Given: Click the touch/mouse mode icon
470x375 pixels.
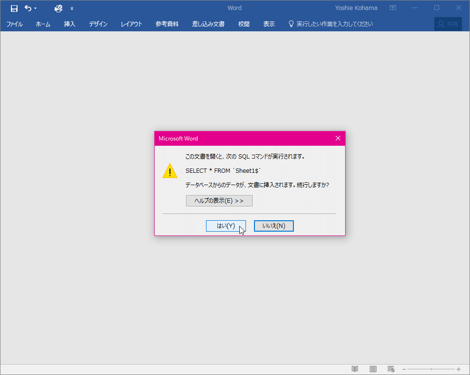Looking at the screenshot, I should coord(58,9).
